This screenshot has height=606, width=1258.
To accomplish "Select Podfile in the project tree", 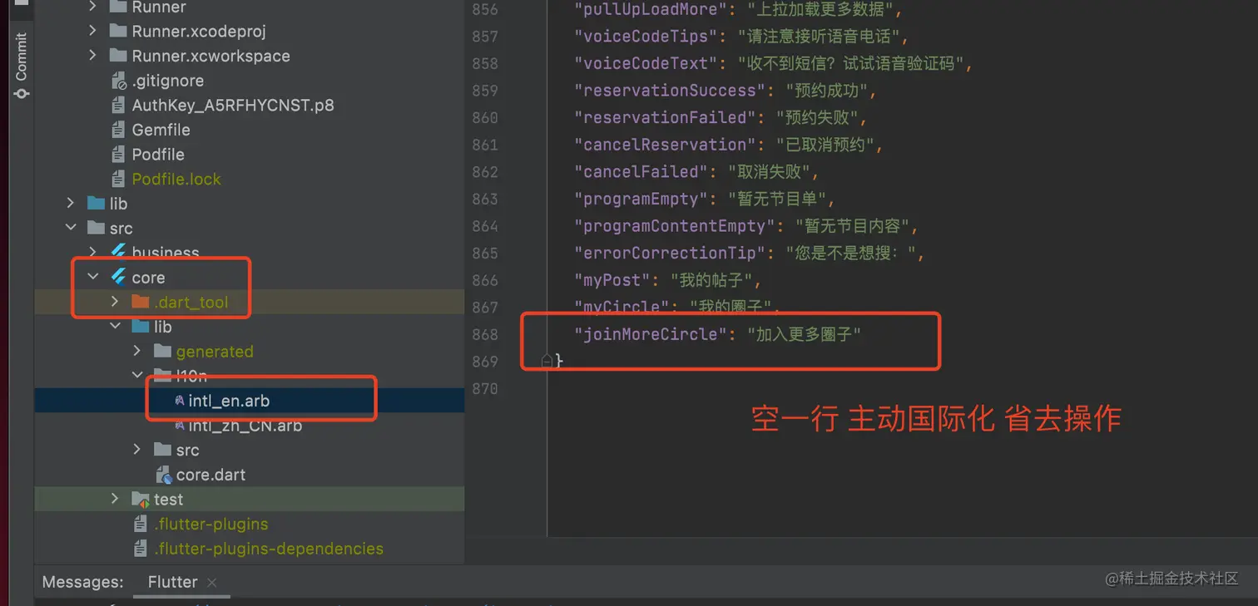I will click(x=158, y=154).
